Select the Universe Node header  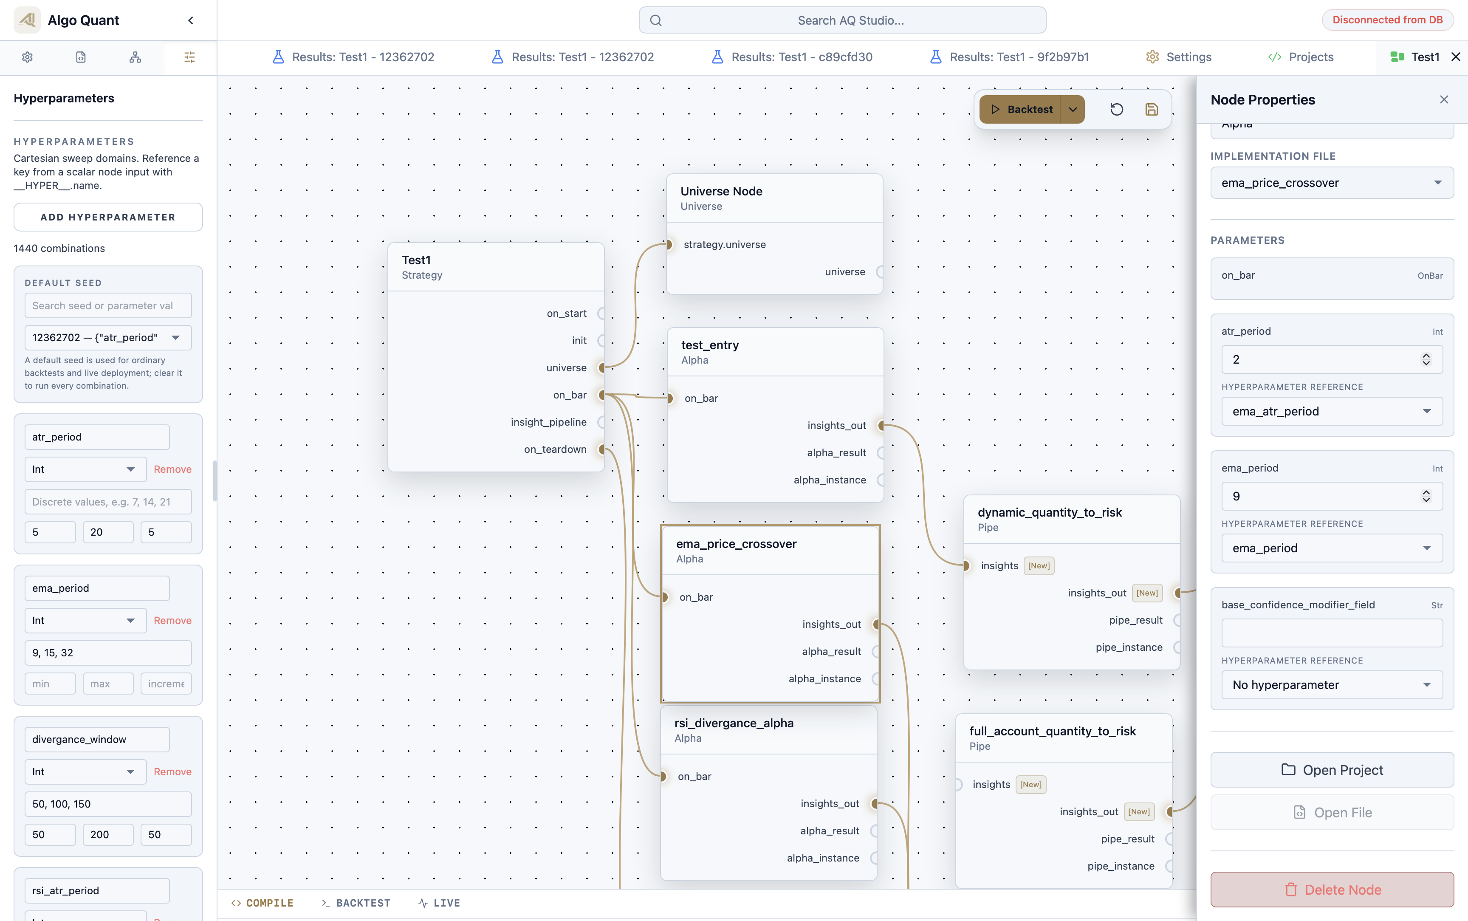(774, 198)
